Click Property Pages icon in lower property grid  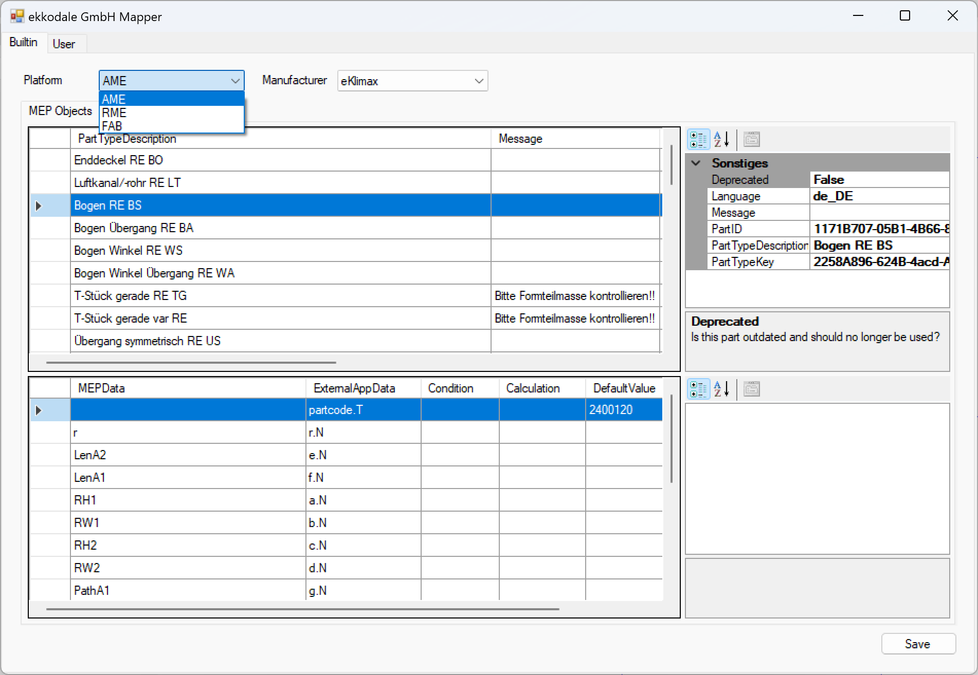click(x=751, y=389)
